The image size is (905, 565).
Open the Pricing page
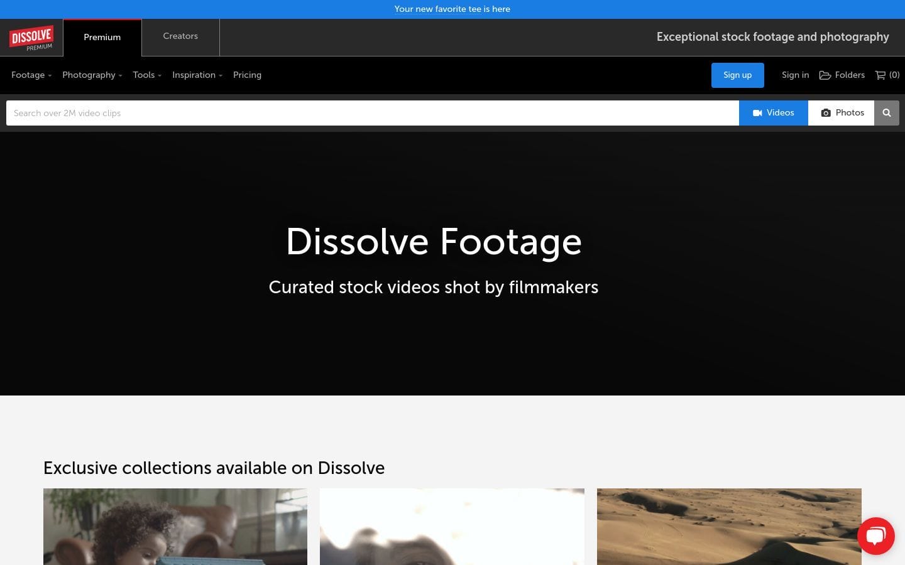pos(247,75)
